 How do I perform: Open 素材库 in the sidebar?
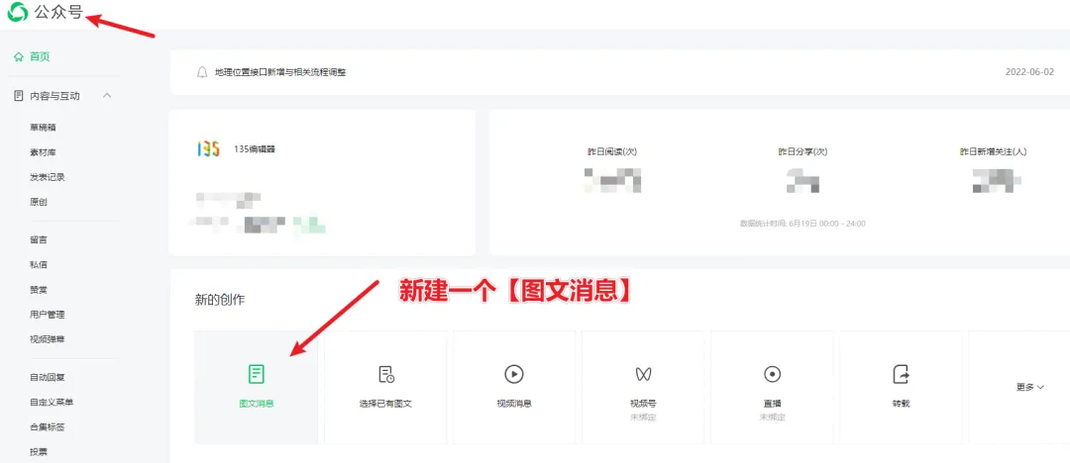43,152
